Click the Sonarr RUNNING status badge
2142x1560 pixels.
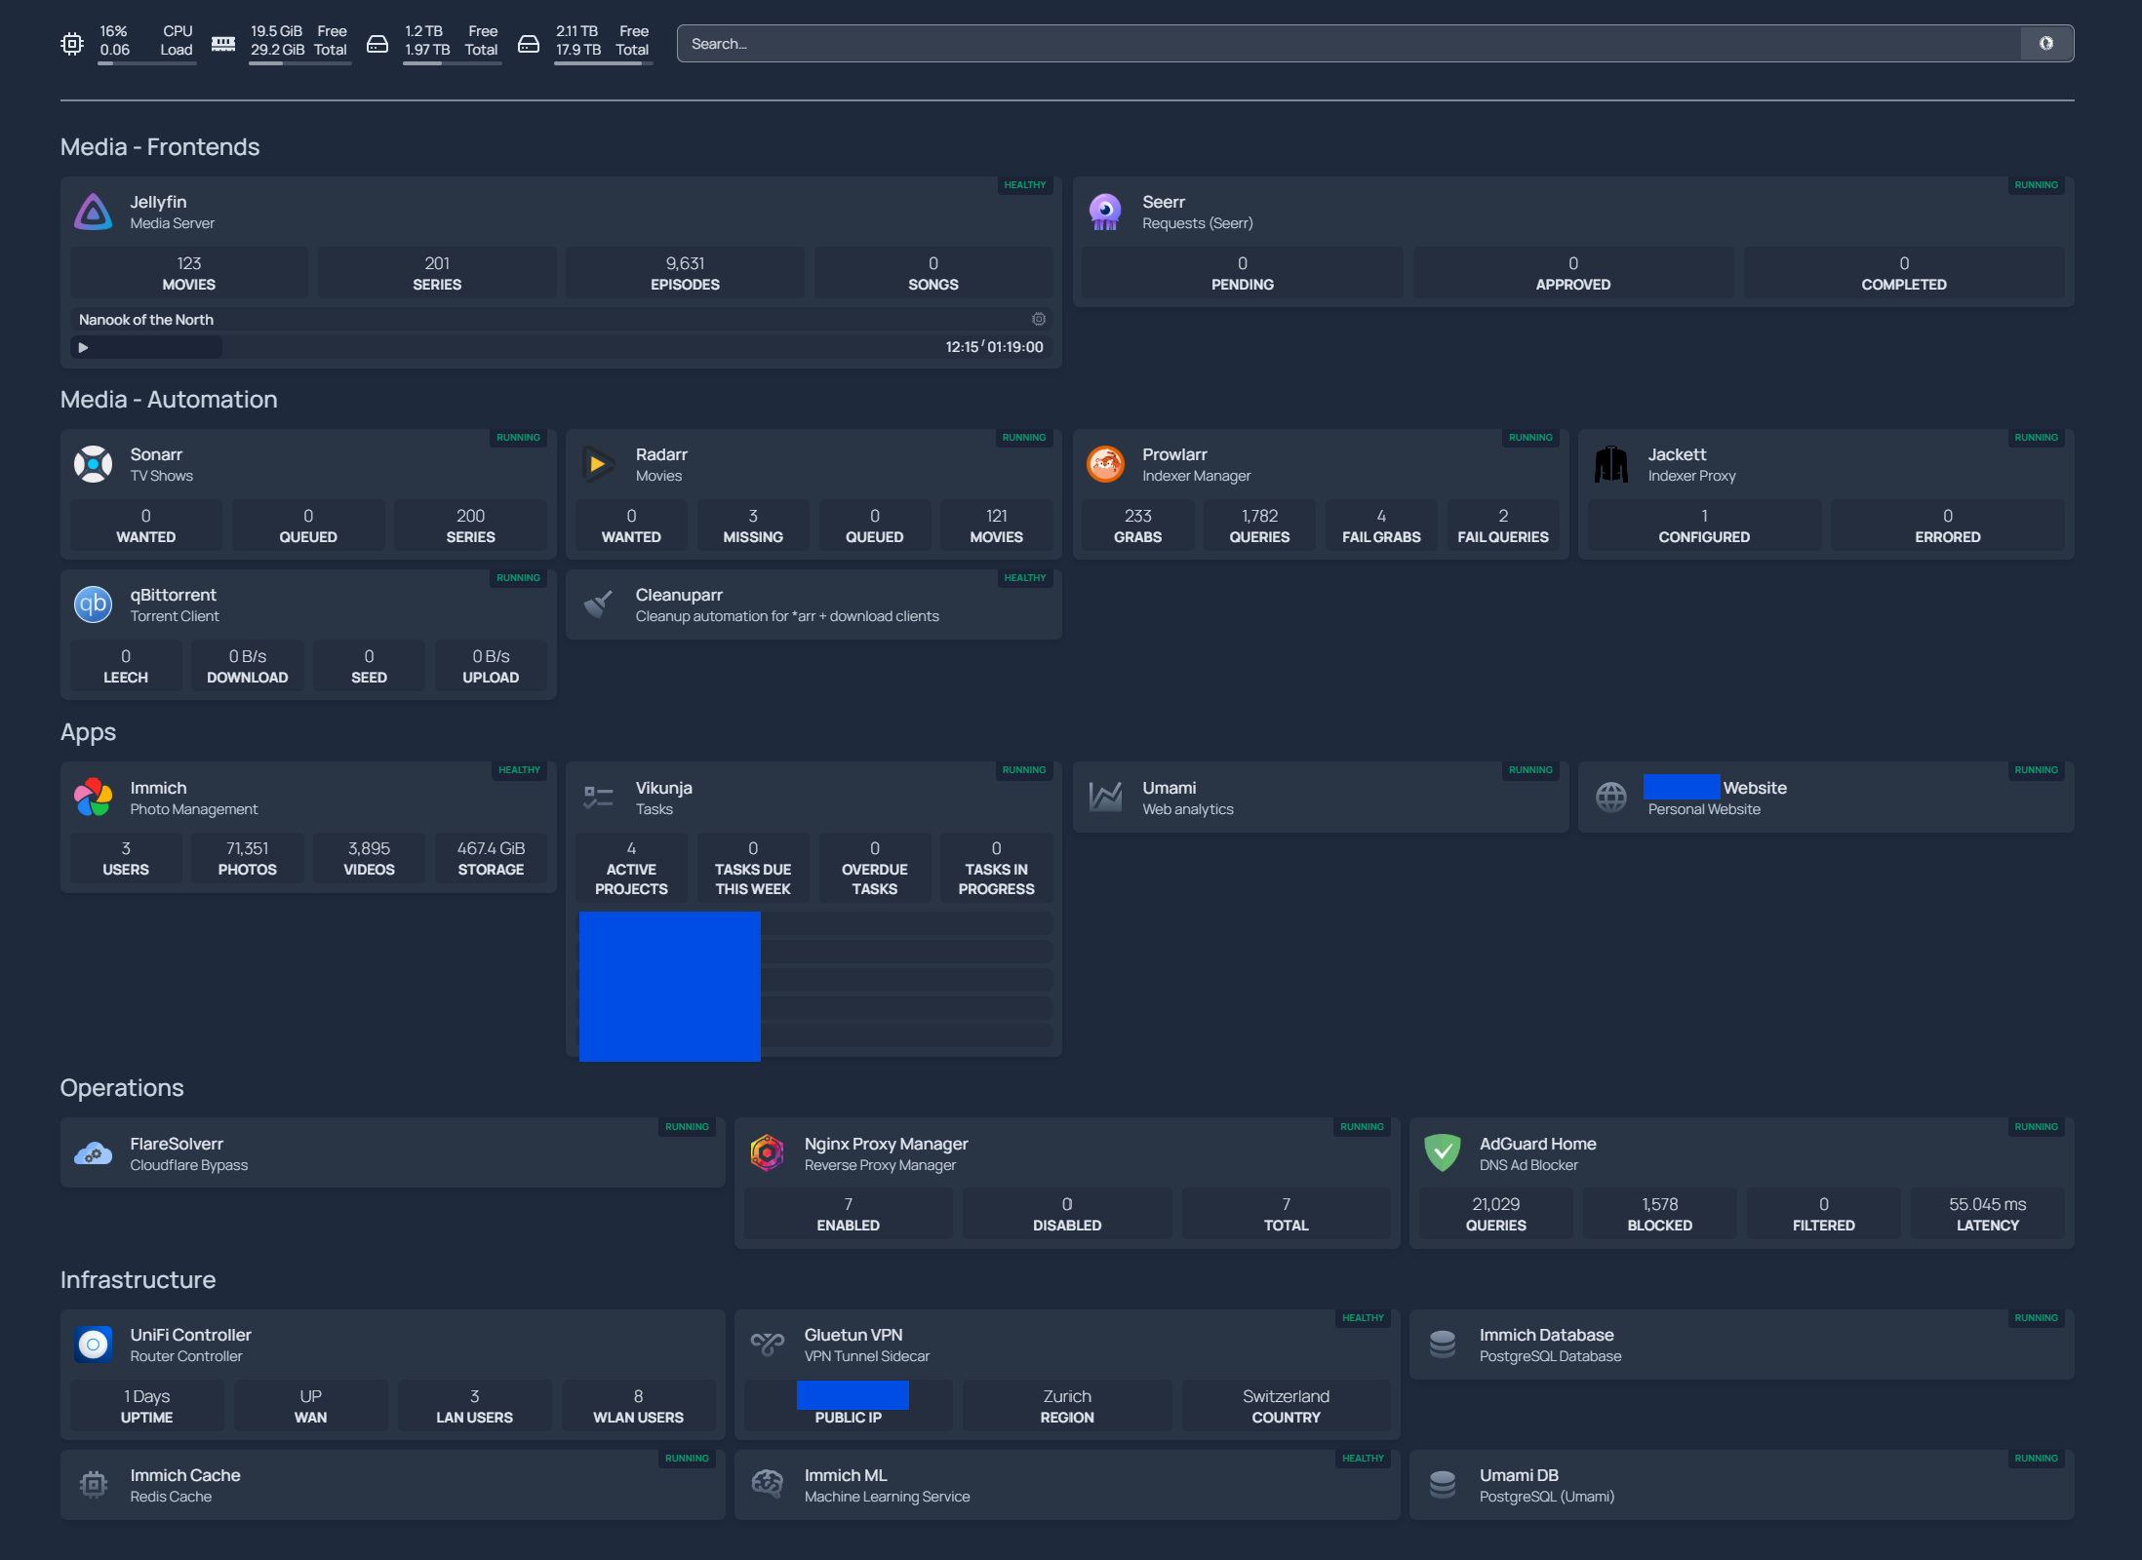[518, 438]
